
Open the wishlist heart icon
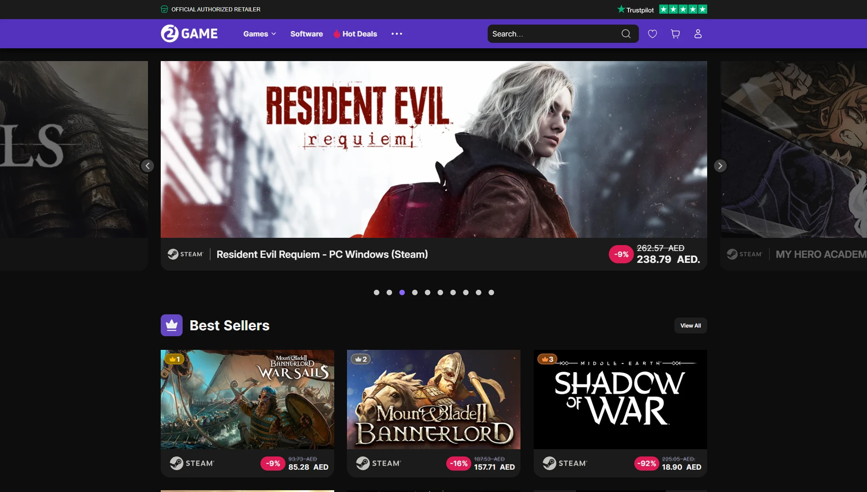point(653,34)
